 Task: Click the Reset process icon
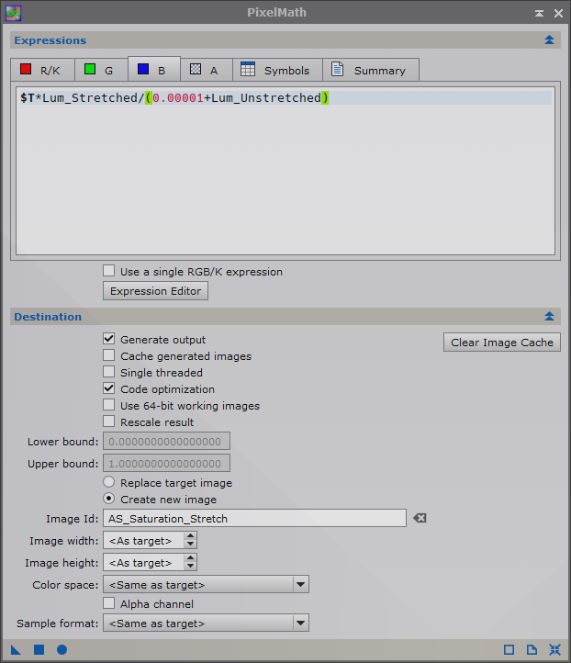[x=554, y=650]
